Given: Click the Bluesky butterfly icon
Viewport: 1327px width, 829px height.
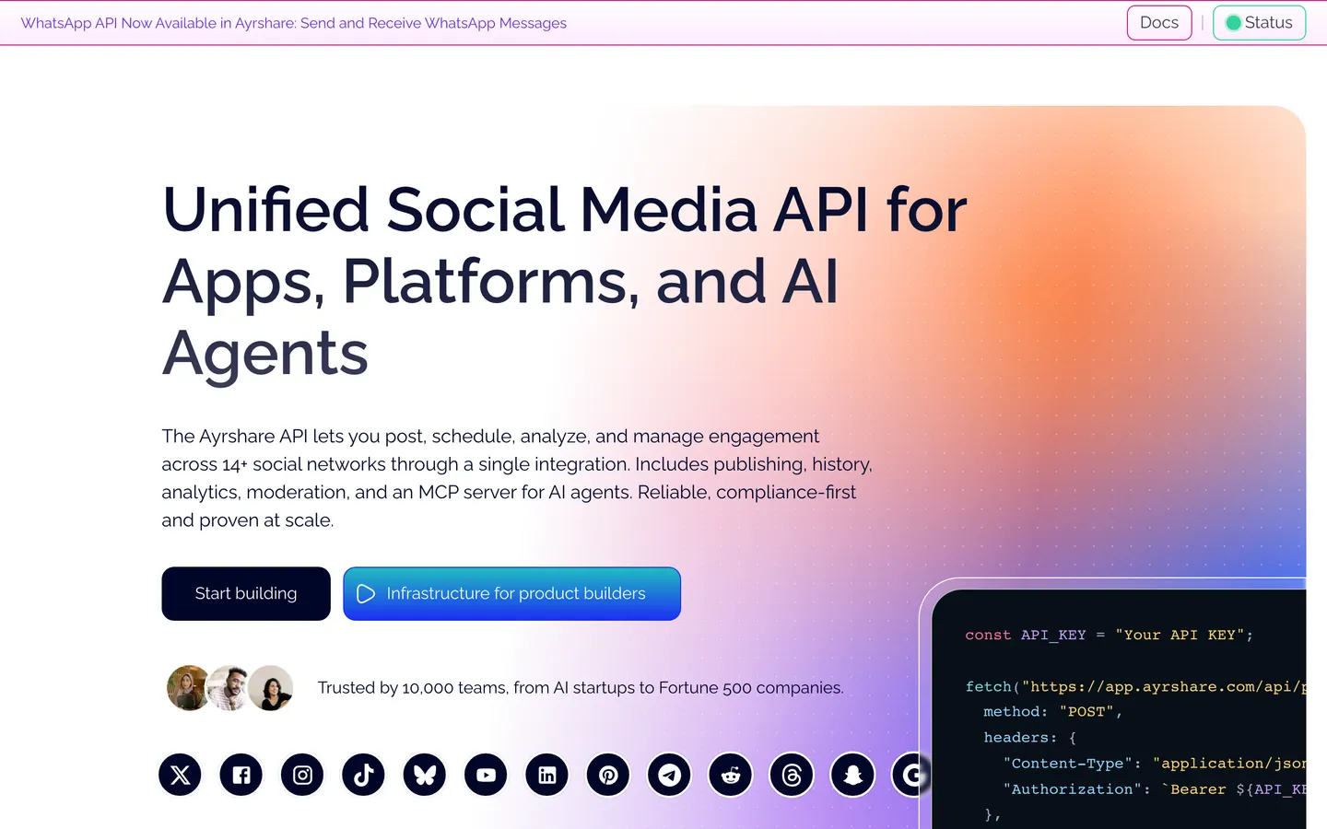Looking at the screenshot, I should click(425, 775).
